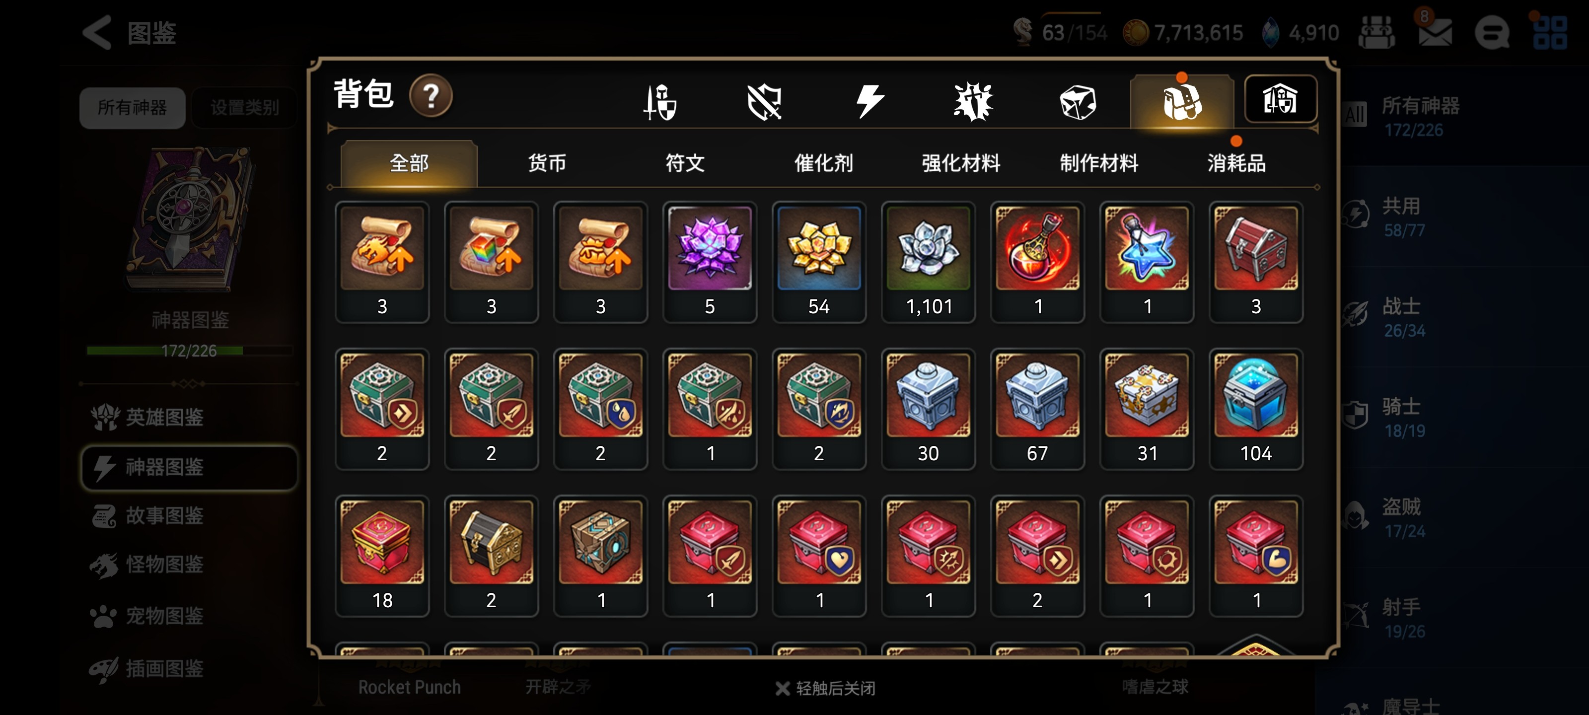This screenshot has height=715, width=1589.
Task: Select the purple crystal item with 5
Action: [710, 262]
